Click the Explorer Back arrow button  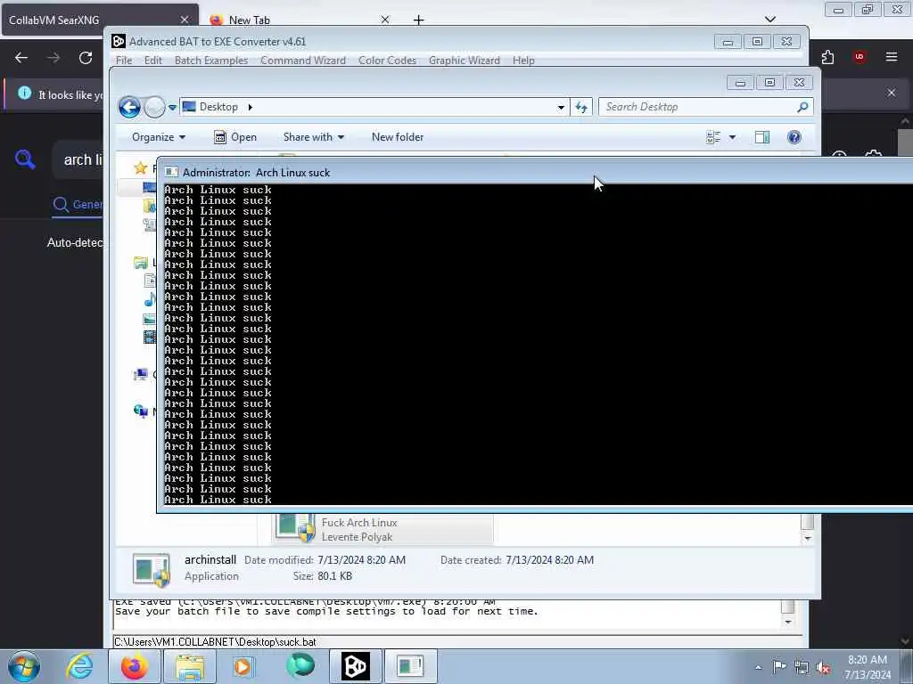tap(130, 107)
